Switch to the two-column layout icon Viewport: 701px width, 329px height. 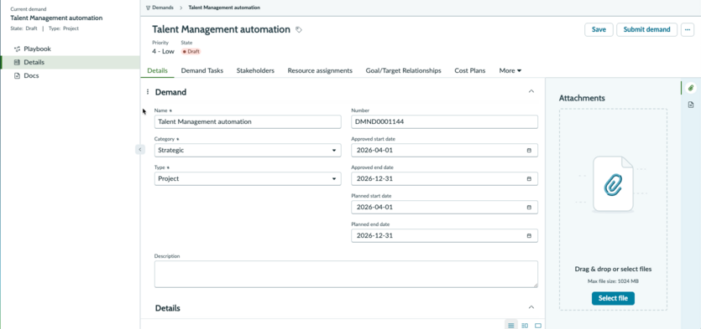click(526, 326)
